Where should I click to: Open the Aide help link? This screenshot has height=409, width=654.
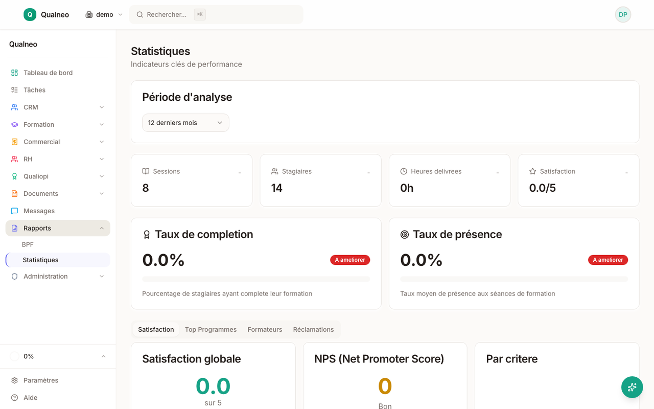tap(58, 398)
